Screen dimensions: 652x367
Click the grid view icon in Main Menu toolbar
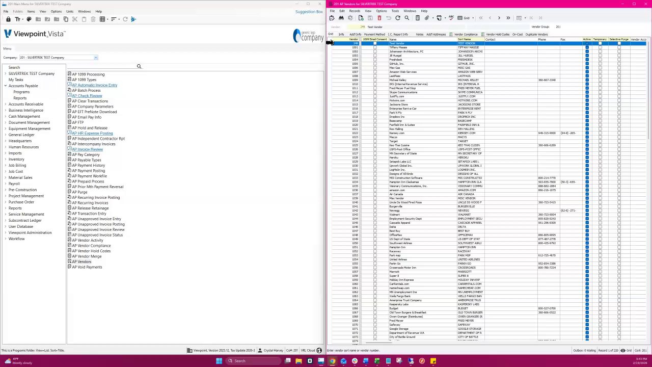tap(102, 19)
